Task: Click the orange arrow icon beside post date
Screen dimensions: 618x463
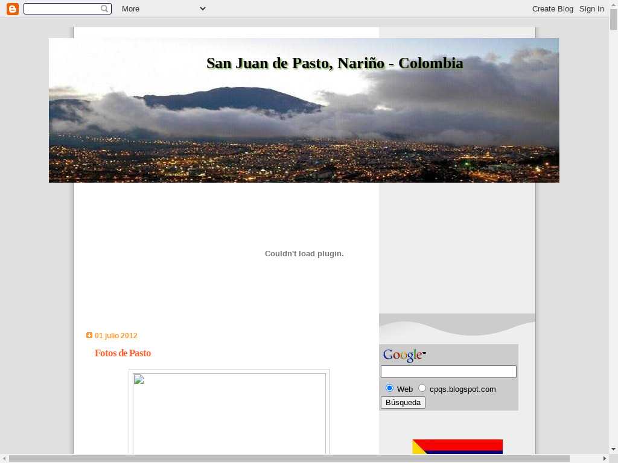Action: 89,335
